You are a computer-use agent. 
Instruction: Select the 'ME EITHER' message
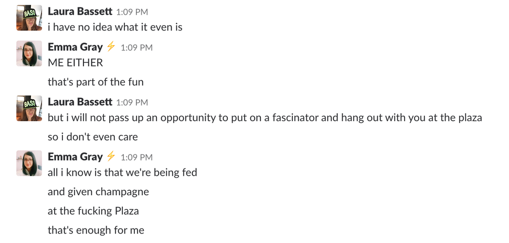point(76,62)
